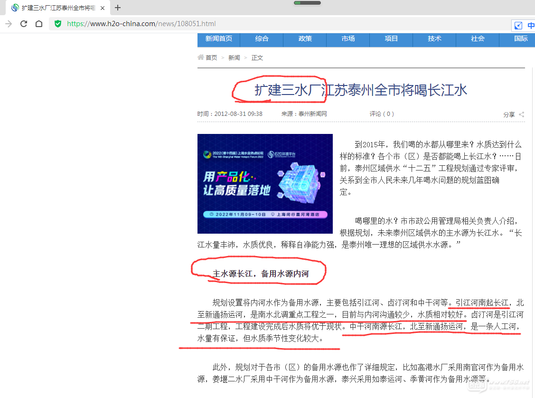Click the screenshot tool icon at top right

(518, 26)
